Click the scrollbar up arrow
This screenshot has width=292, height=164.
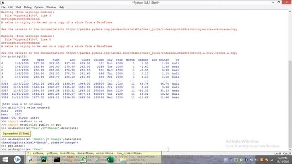tap(290, 11)
